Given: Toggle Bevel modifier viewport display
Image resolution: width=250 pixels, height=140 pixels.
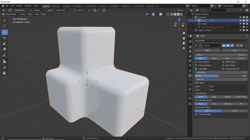Looking at the screenshot, I should point(228,45).
